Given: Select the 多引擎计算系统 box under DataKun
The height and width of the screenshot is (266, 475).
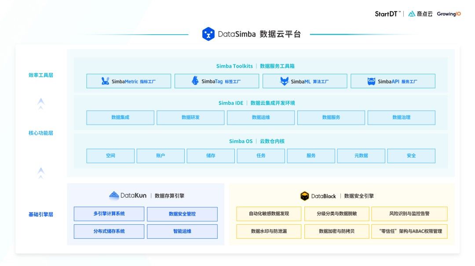Looking at the screenshot, I should click(109, 214).
